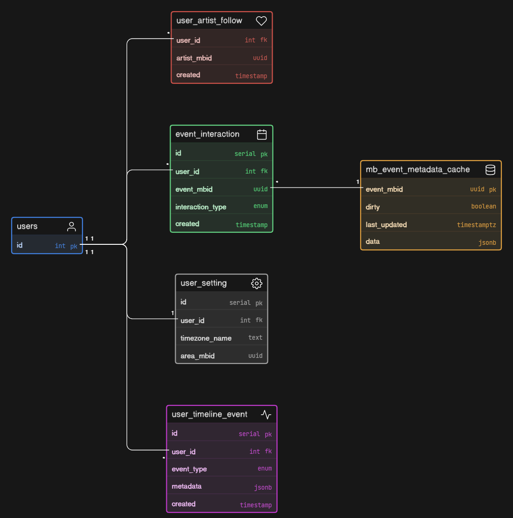Select the user_timeline_event table title
Viewport: 513px width, 518px height.
tap(209, 415)
